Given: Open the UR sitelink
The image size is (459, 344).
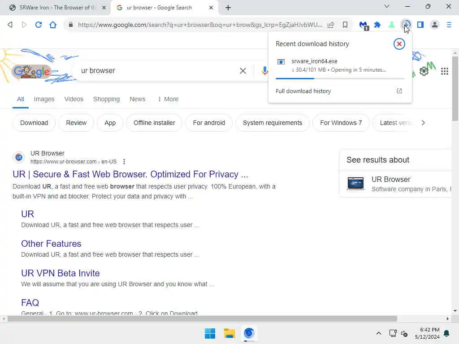Looking at the screenshot, I should pyautogui.click(x=27, y=214).
